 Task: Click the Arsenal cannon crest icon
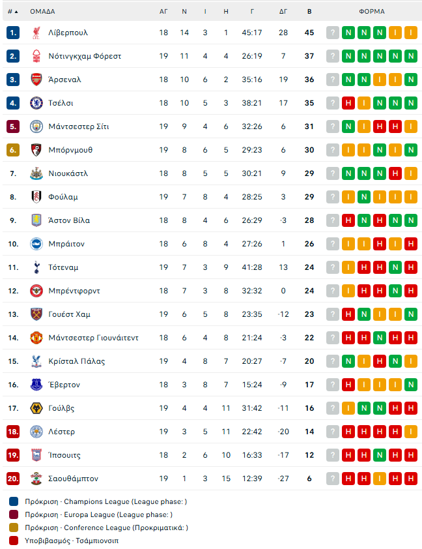click(36, 80)
